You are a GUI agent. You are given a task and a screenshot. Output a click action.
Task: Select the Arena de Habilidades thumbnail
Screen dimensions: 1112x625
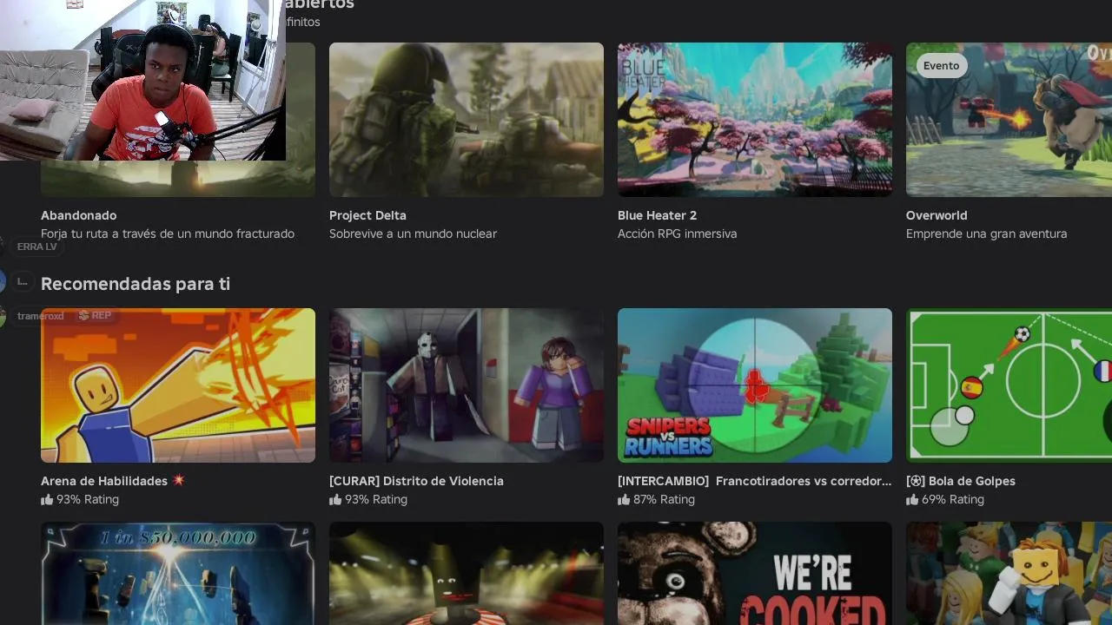click(x=178, y=385)
